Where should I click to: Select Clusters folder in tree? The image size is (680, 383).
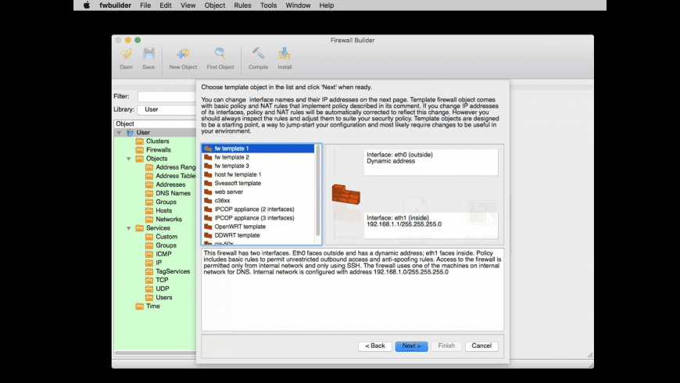tap(152, 141)
